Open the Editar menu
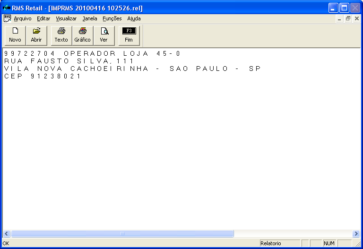 pos(43,18)
